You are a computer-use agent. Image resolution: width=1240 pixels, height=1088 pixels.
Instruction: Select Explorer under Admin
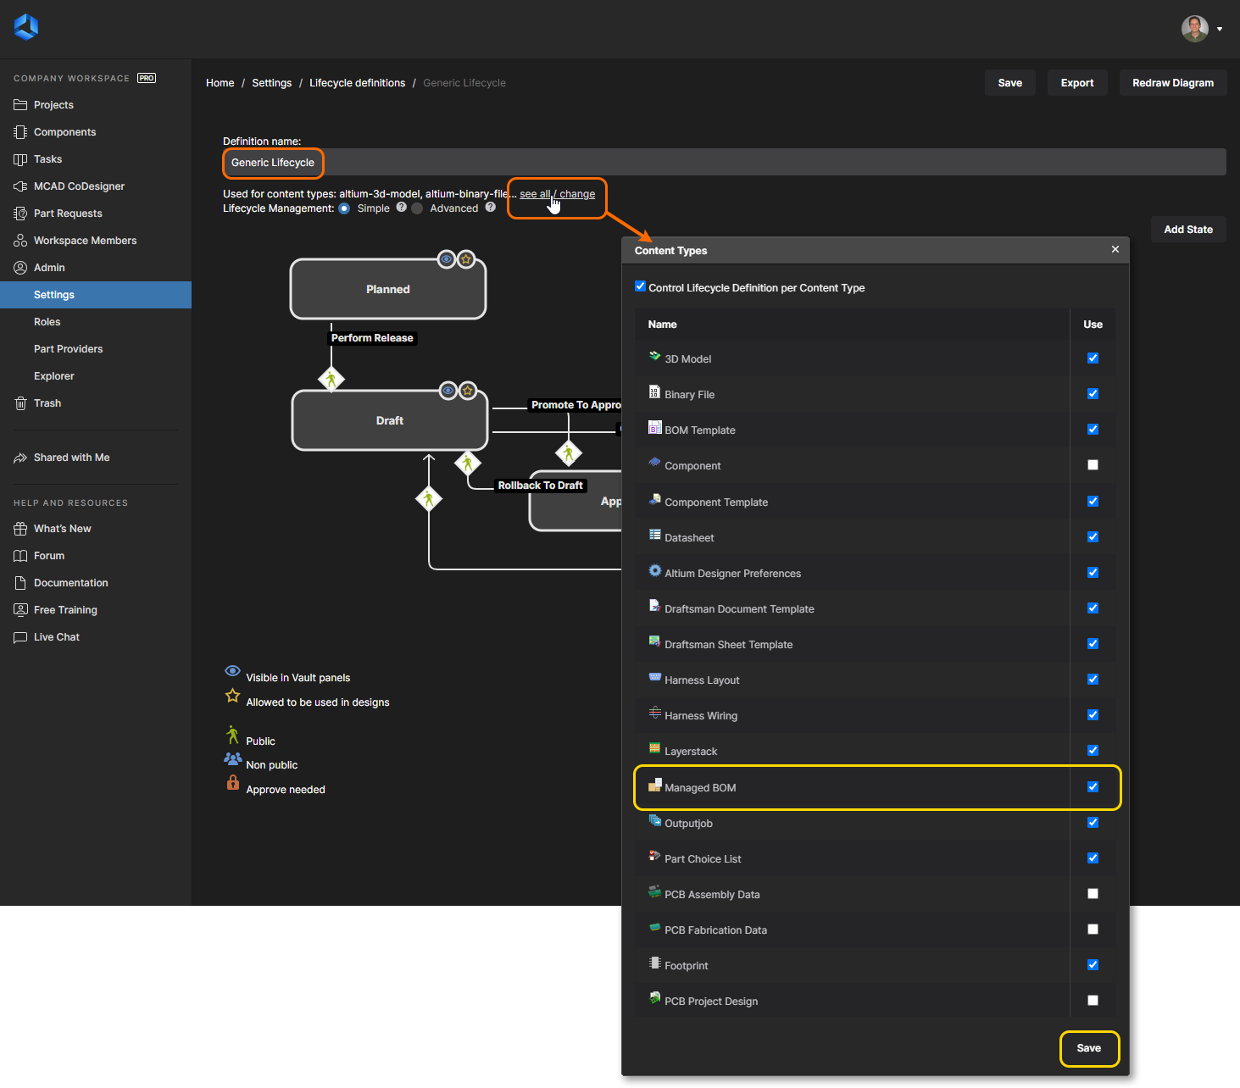[x=54, y=376]
